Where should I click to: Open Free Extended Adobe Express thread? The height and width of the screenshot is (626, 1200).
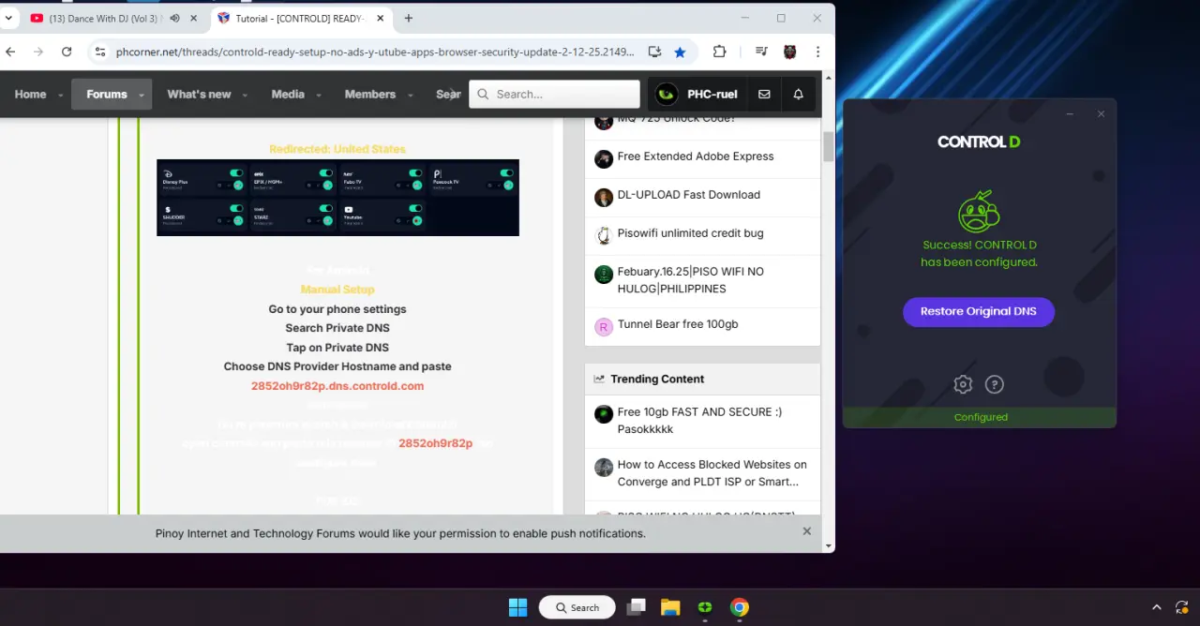[x=696, y=156]
